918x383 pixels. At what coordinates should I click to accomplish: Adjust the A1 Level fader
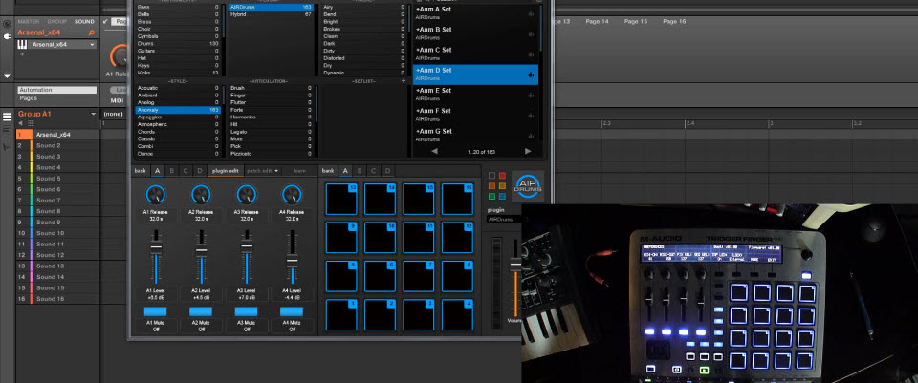(155, 246)
